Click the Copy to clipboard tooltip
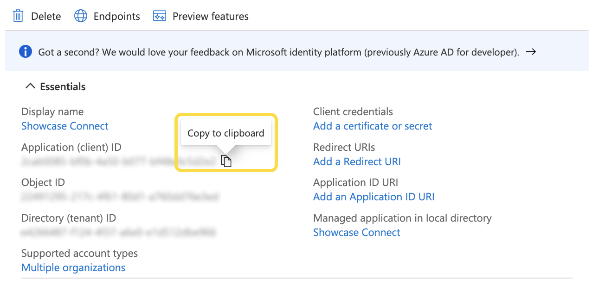The width and height of the screenshot is (605, 285). 225,132
